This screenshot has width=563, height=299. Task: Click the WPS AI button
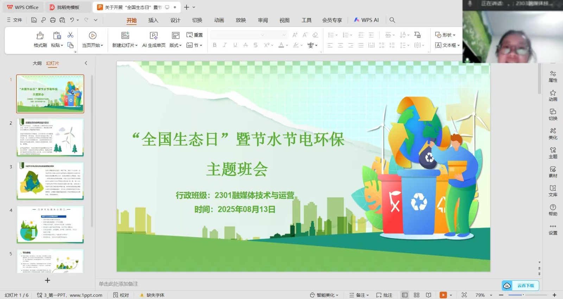point(366,20)
